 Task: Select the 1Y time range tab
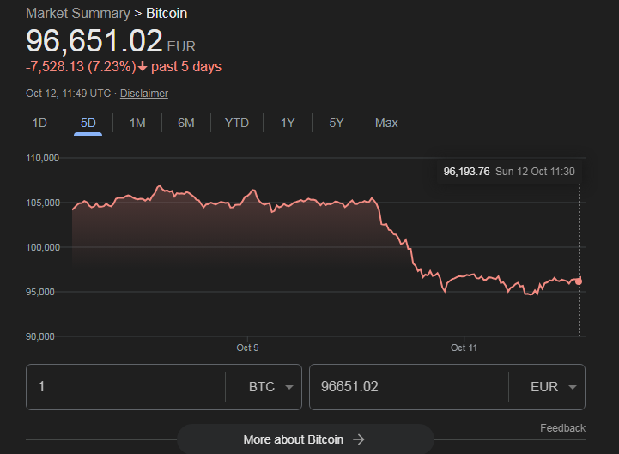pos(288,123)
